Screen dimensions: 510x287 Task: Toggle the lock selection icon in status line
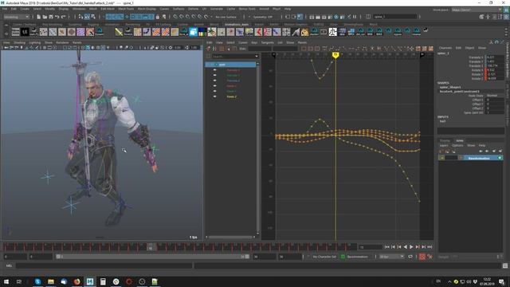(158, 17)
